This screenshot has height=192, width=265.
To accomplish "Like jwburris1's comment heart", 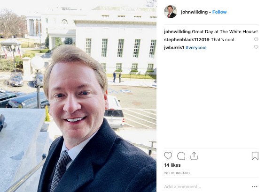I will (256, 47).
